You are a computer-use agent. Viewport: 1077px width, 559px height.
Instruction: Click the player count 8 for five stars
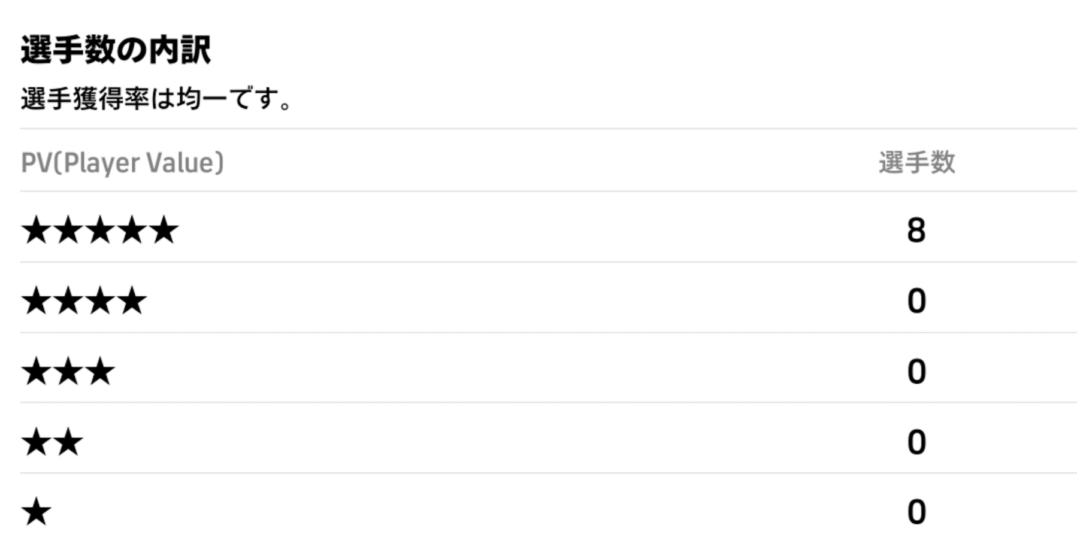tap(916, 230)
